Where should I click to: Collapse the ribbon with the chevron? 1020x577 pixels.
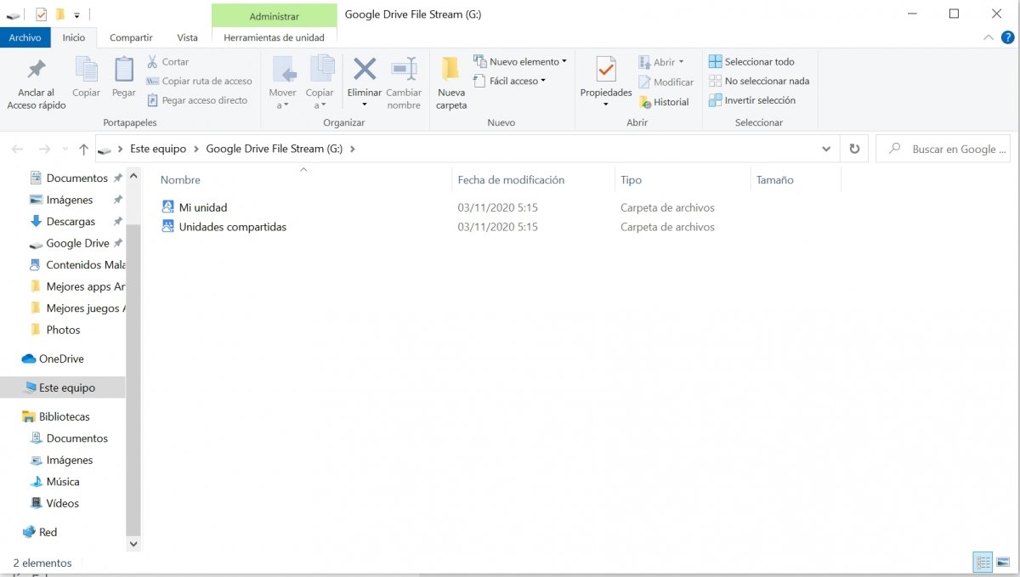tap(988, 37)
